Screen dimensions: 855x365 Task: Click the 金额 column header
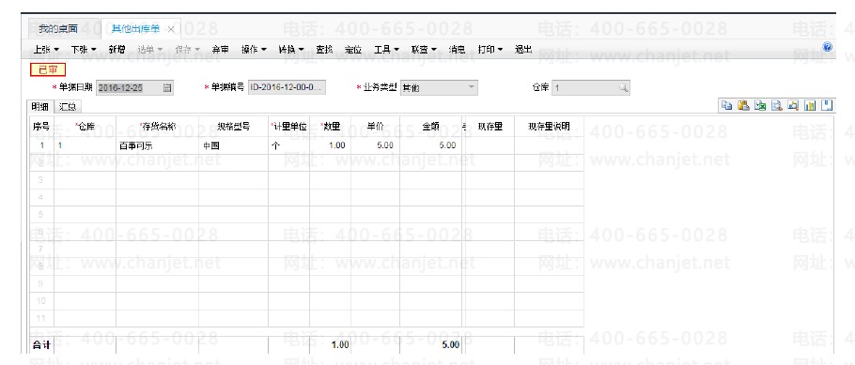(430, 127)
